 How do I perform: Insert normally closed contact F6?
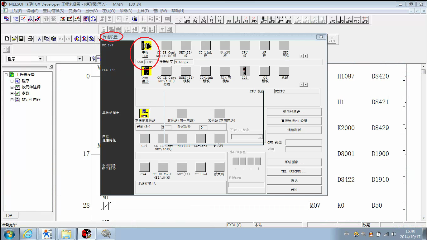click(x=195, y=20)
